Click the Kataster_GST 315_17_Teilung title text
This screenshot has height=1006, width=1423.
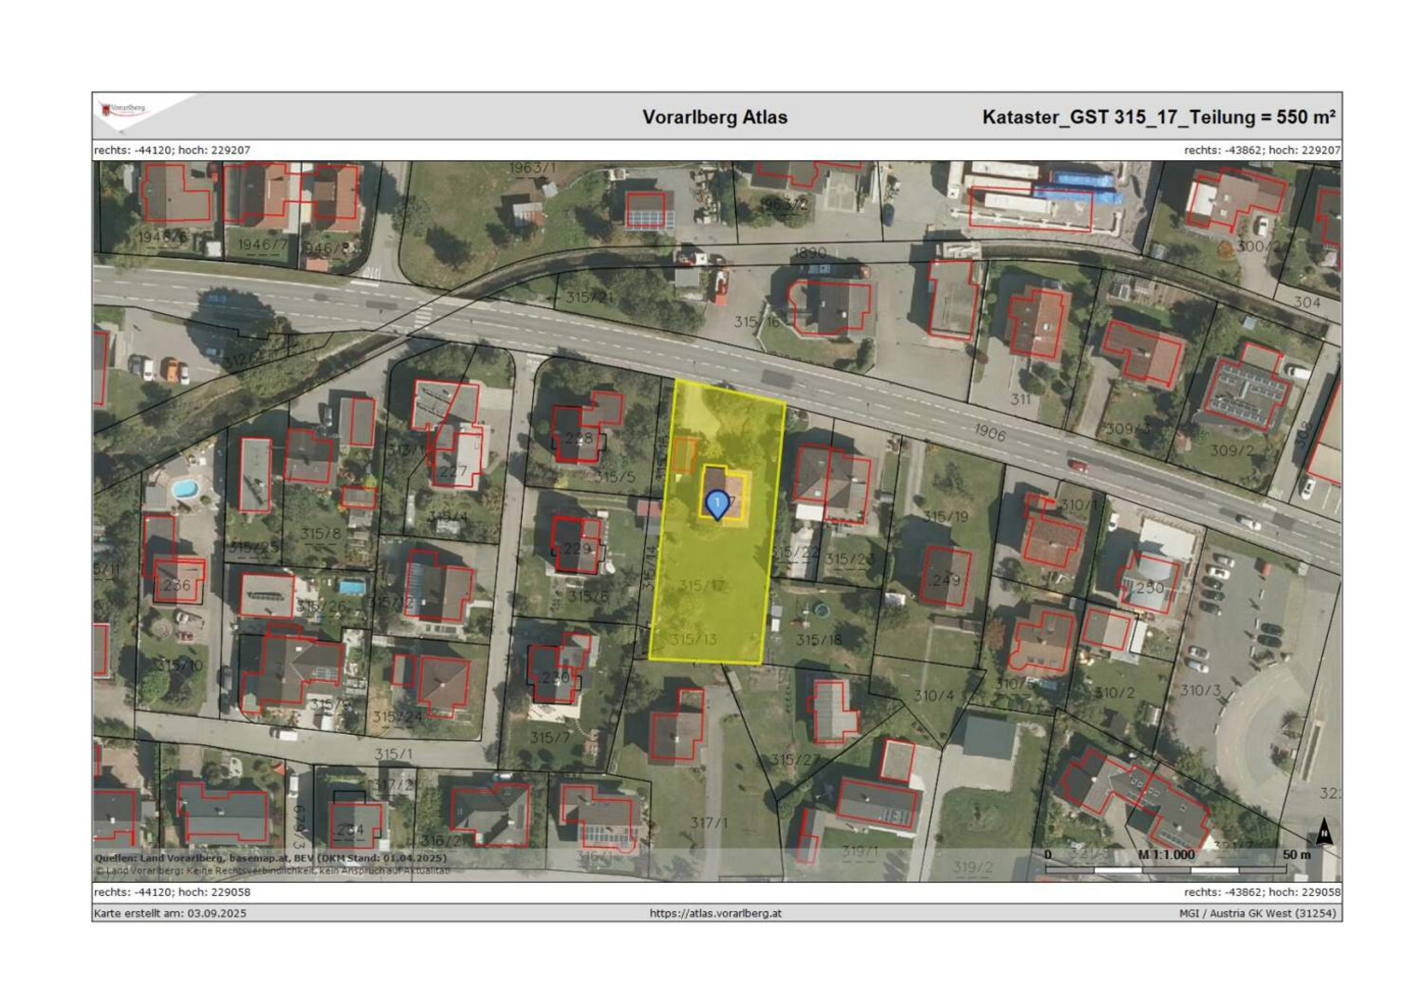[x=1157, y=117]
